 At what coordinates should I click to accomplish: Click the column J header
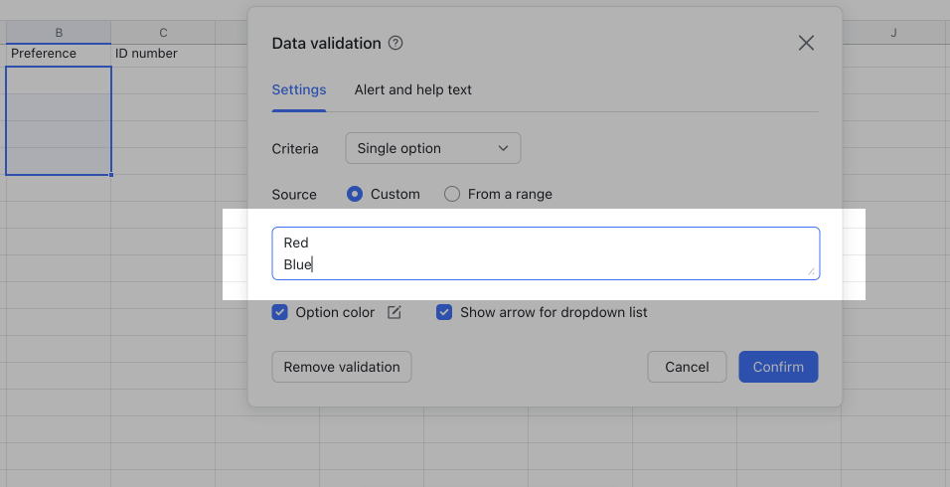(x=893, y=33)
